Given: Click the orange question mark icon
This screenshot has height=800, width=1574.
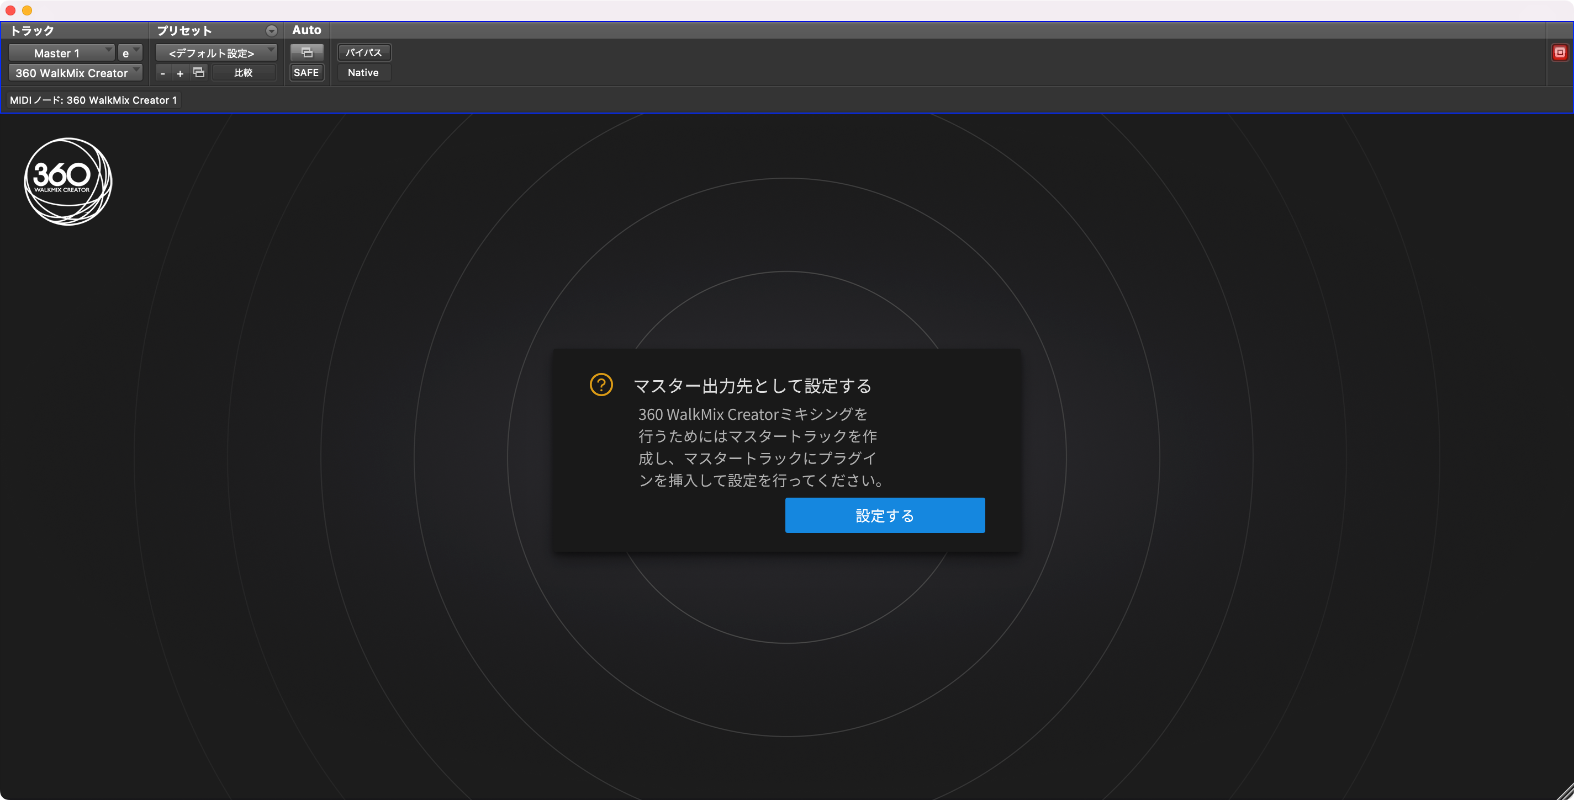Looking at the screenshot, I should [601, 385].
